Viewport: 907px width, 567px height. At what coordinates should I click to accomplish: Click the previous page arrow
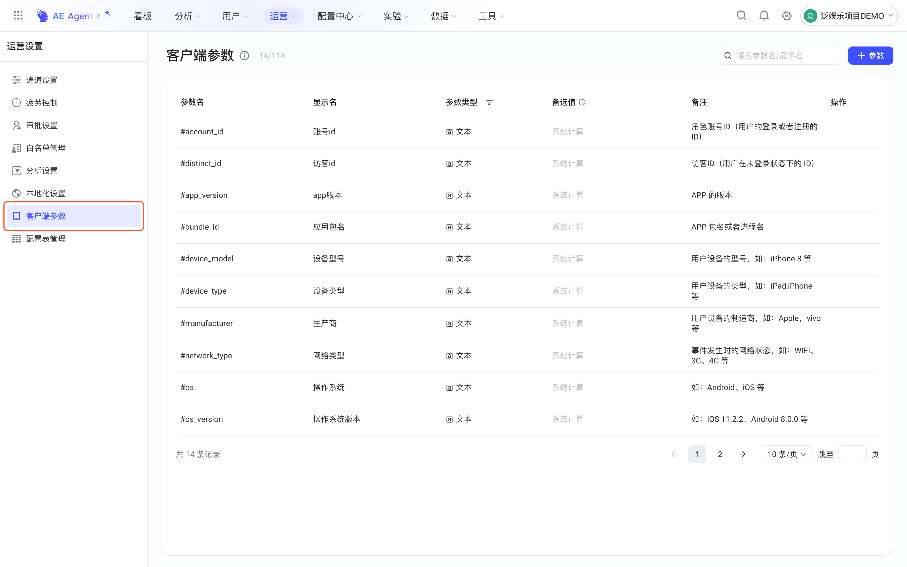coord(675,454)
